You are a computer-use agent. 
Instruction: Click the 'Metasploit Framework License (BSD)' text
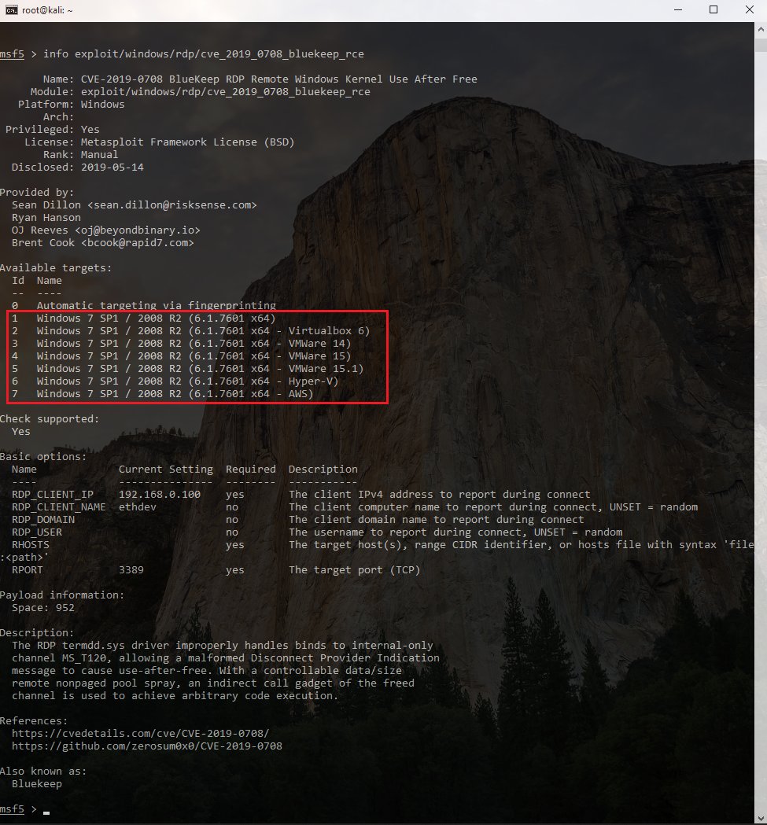(187, 142)
